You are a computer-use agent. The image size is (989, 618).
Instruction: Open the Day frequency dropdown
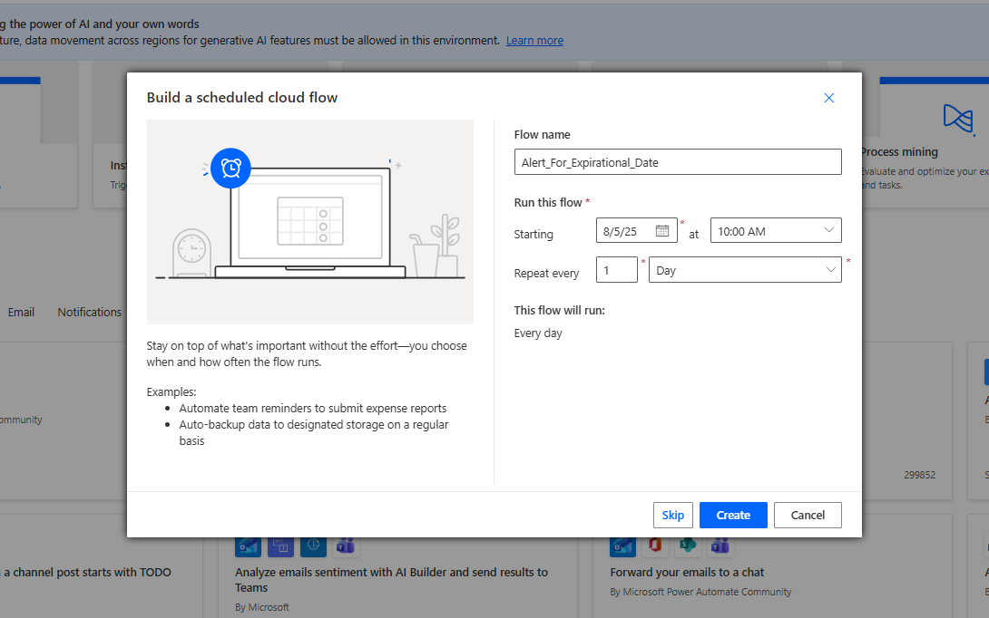[745, 270]
